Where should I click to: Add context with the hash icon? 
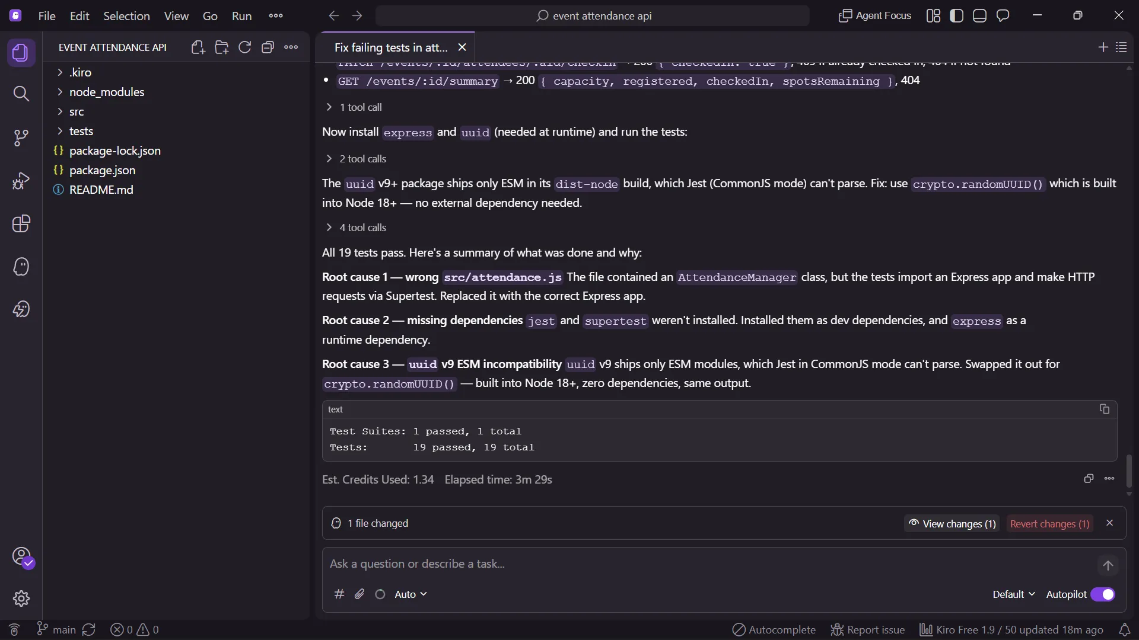tap(339, 594)
